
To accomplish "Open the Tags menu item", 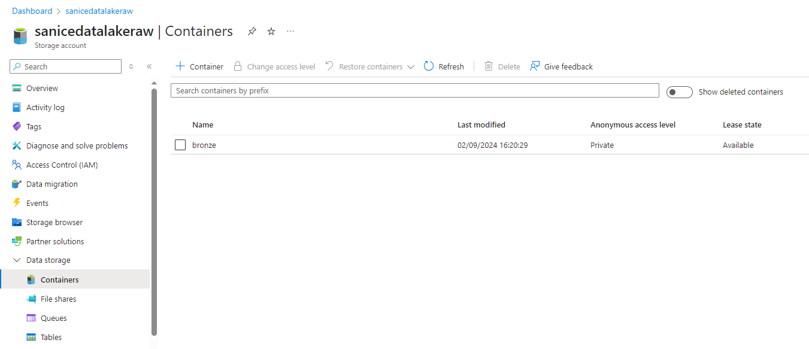I will (x=34, y=126).
